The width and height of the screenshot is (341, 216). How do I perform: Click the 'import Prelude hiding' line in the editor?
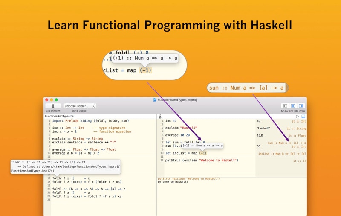(x=90, y=121)
